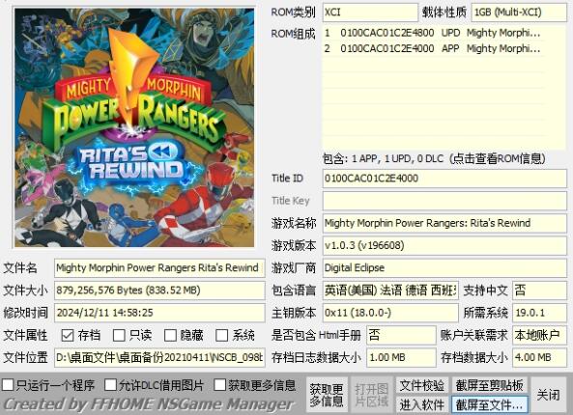Viewport: 573px width, 415px height.
Task: Select the Power Rangers game cover image
Action: (x=134, y=127)
